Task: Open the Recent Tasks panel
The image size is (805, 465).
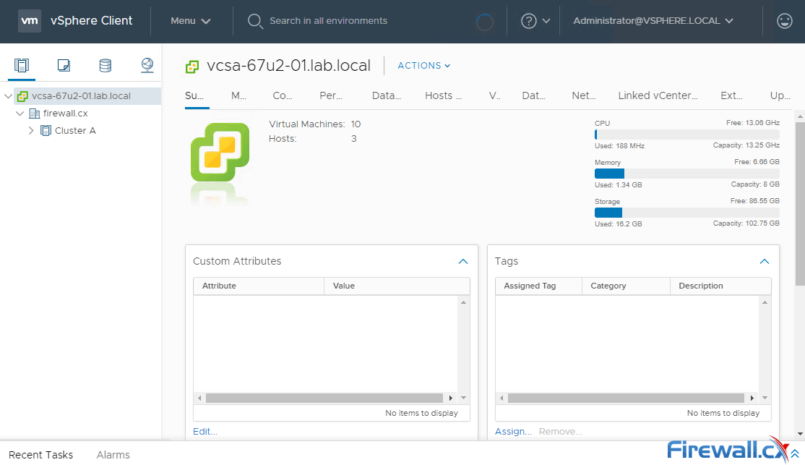Action: point(41,456)
